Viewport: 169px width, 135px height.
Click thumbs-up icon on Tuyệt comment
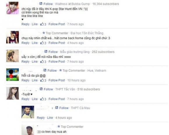(42, 99)
